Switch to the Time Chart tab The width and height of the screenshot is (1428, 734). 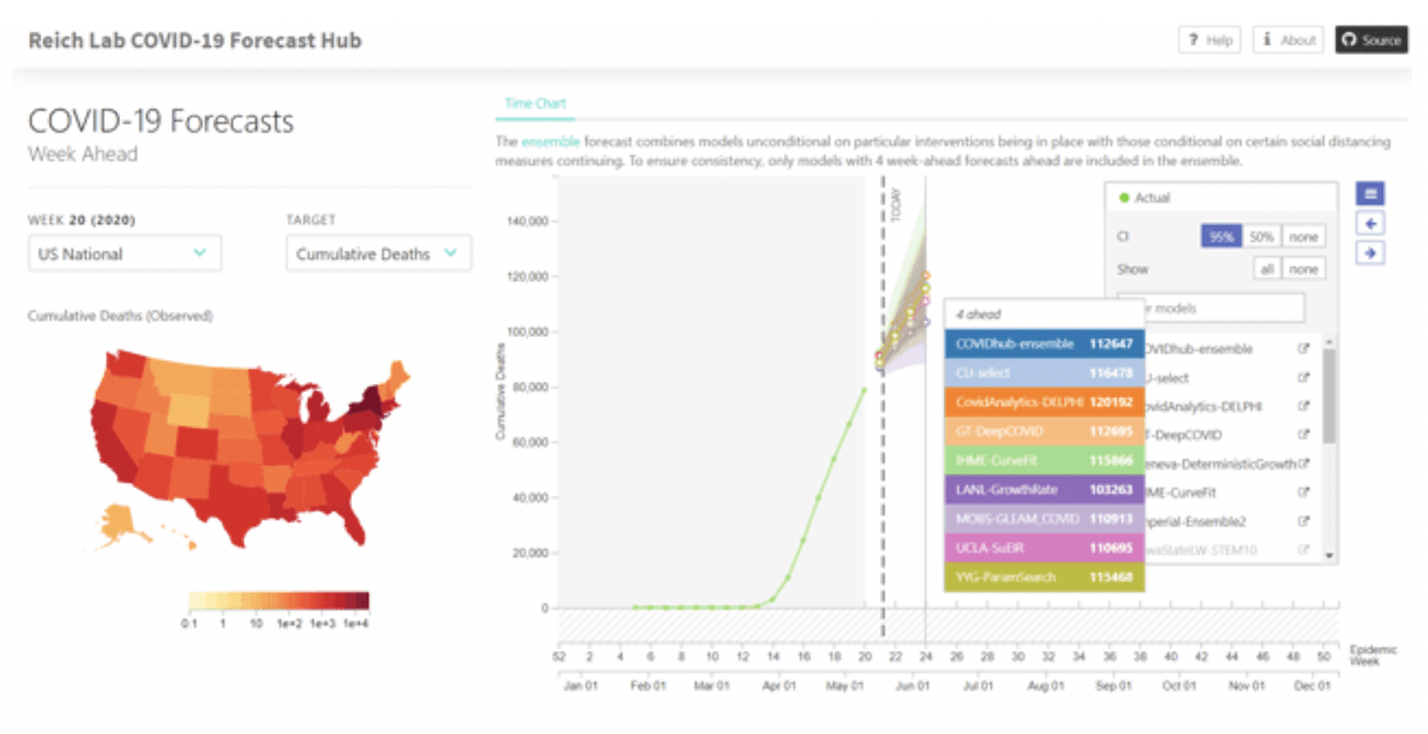[x=535, y=103]
